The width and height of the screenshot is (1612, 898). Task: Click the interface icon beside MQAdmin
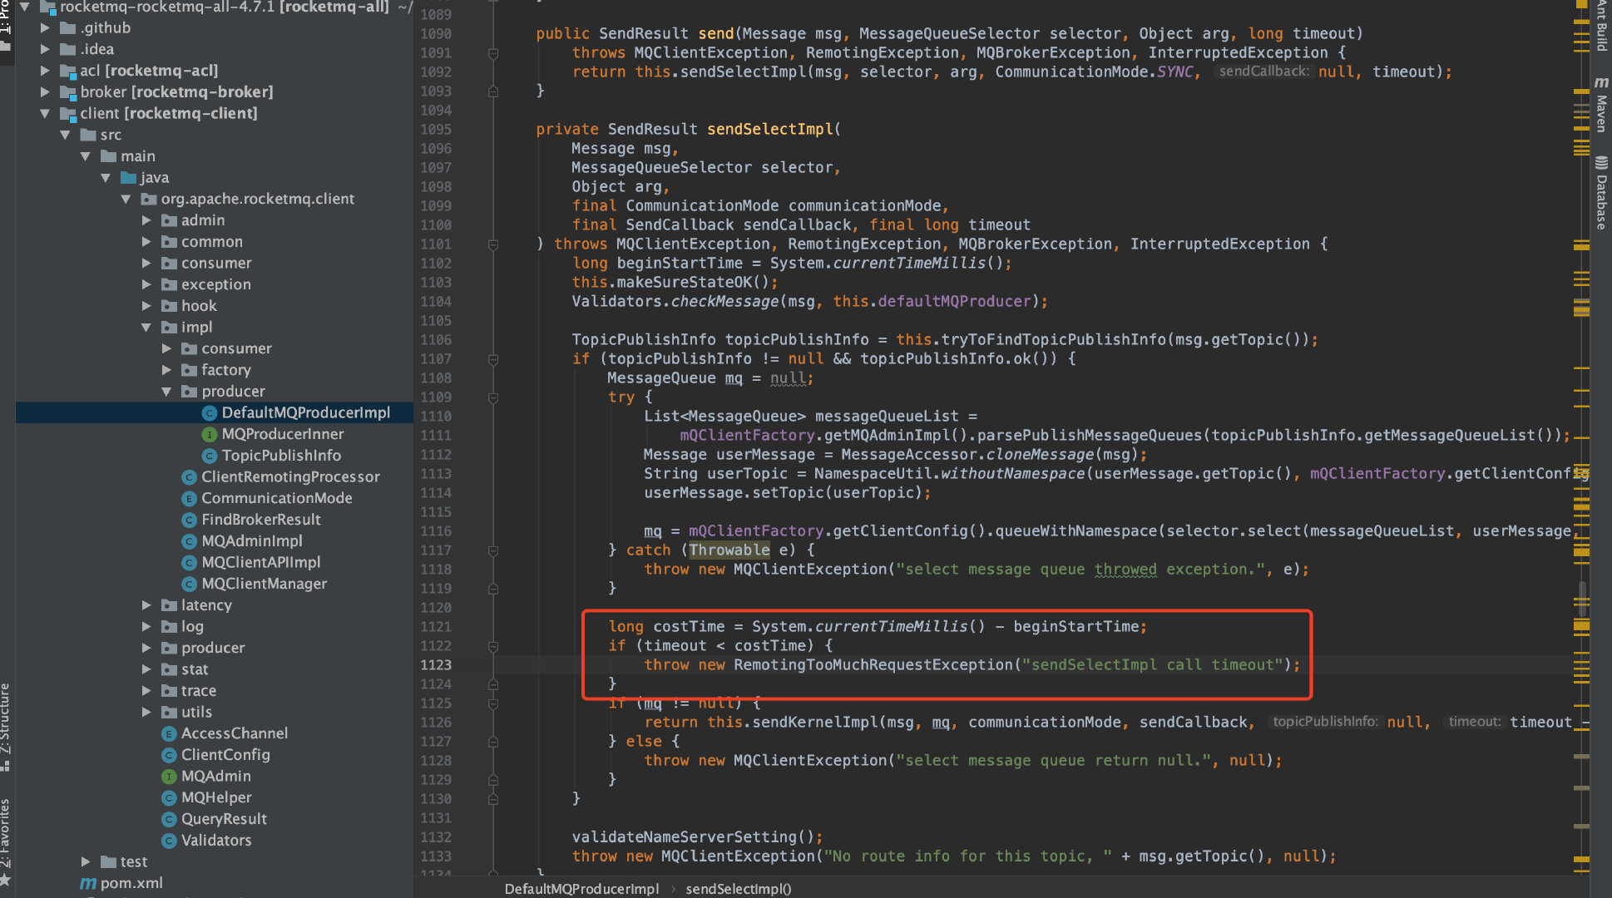tap(169, 776)
